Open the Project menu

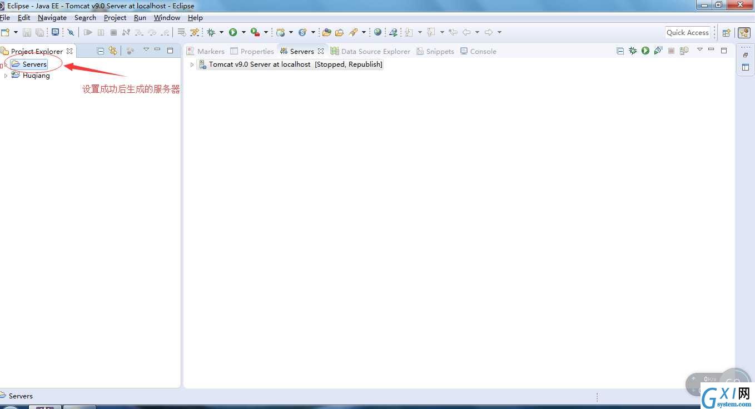coord(115,18)
